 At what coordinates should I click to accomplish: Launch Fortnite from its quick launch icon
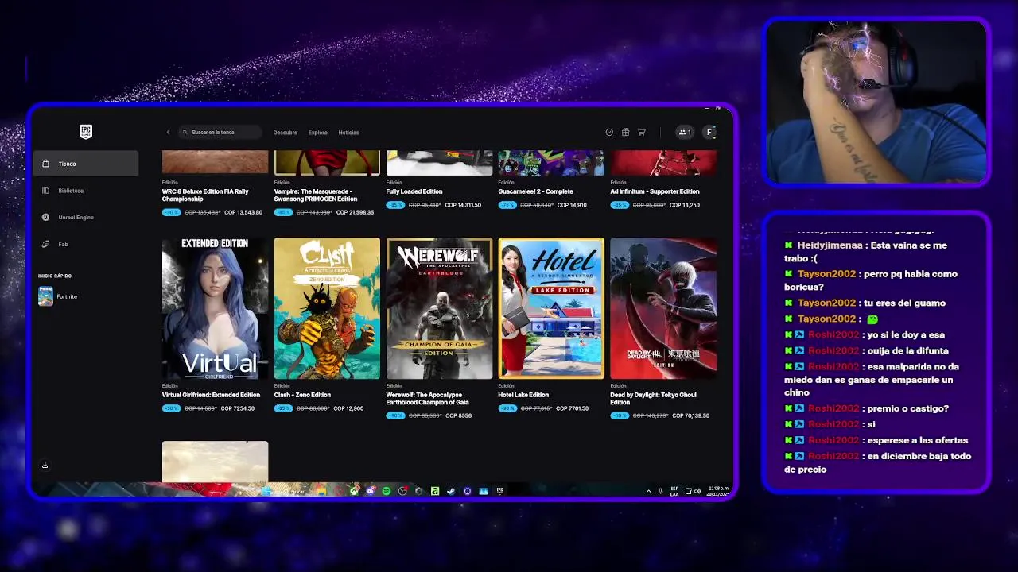45,296
